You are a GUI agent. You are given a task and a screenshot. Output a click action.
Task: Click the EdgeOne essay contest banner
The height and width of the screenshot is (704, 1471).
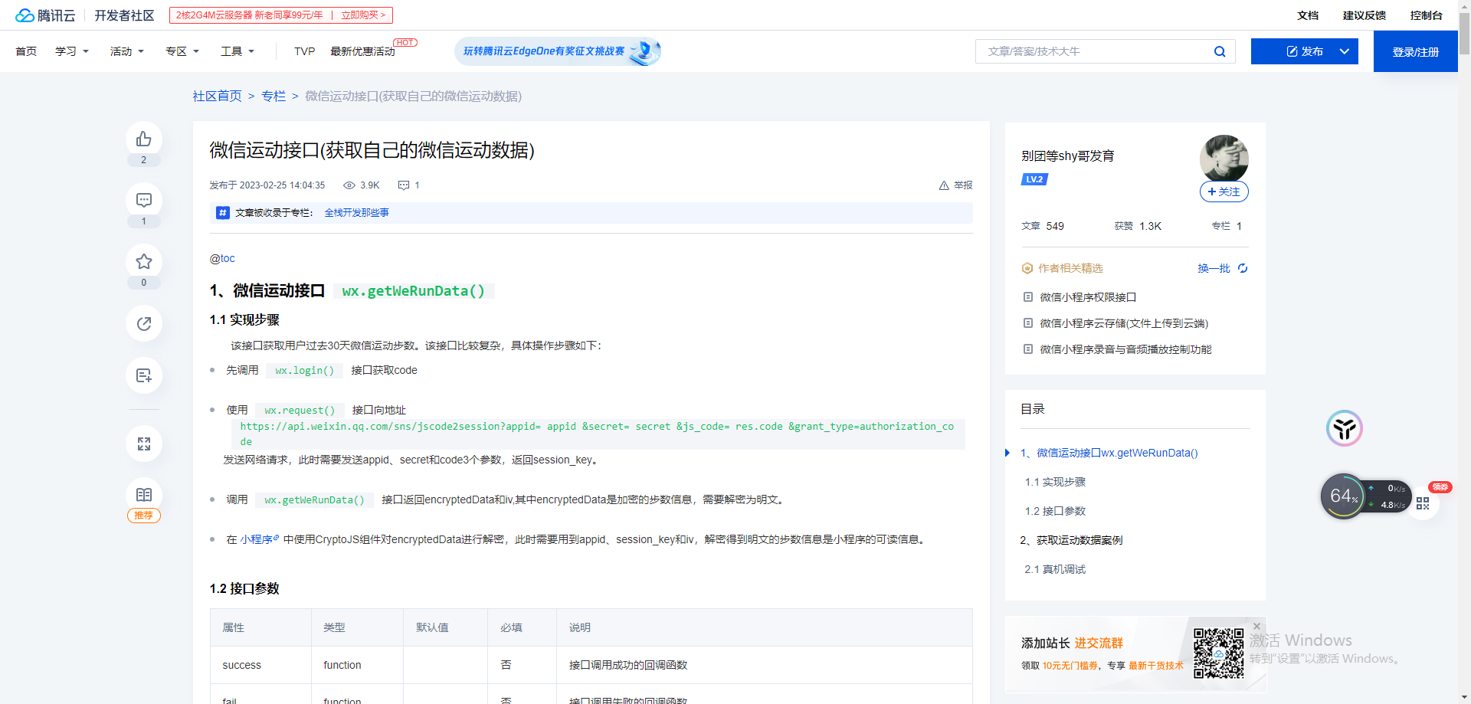point(558,51)
